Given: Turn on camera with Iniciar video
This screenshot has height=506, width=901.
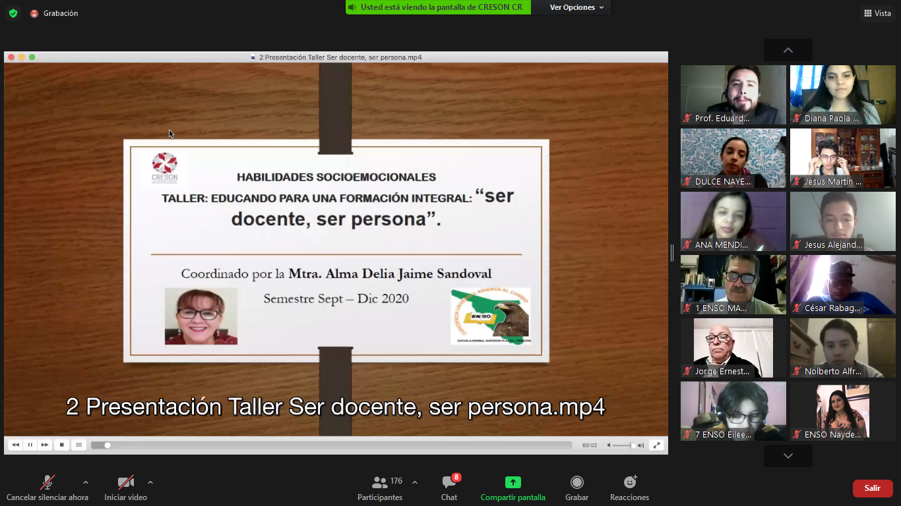Looking at the screenshot, I should (x=125, y=483).
